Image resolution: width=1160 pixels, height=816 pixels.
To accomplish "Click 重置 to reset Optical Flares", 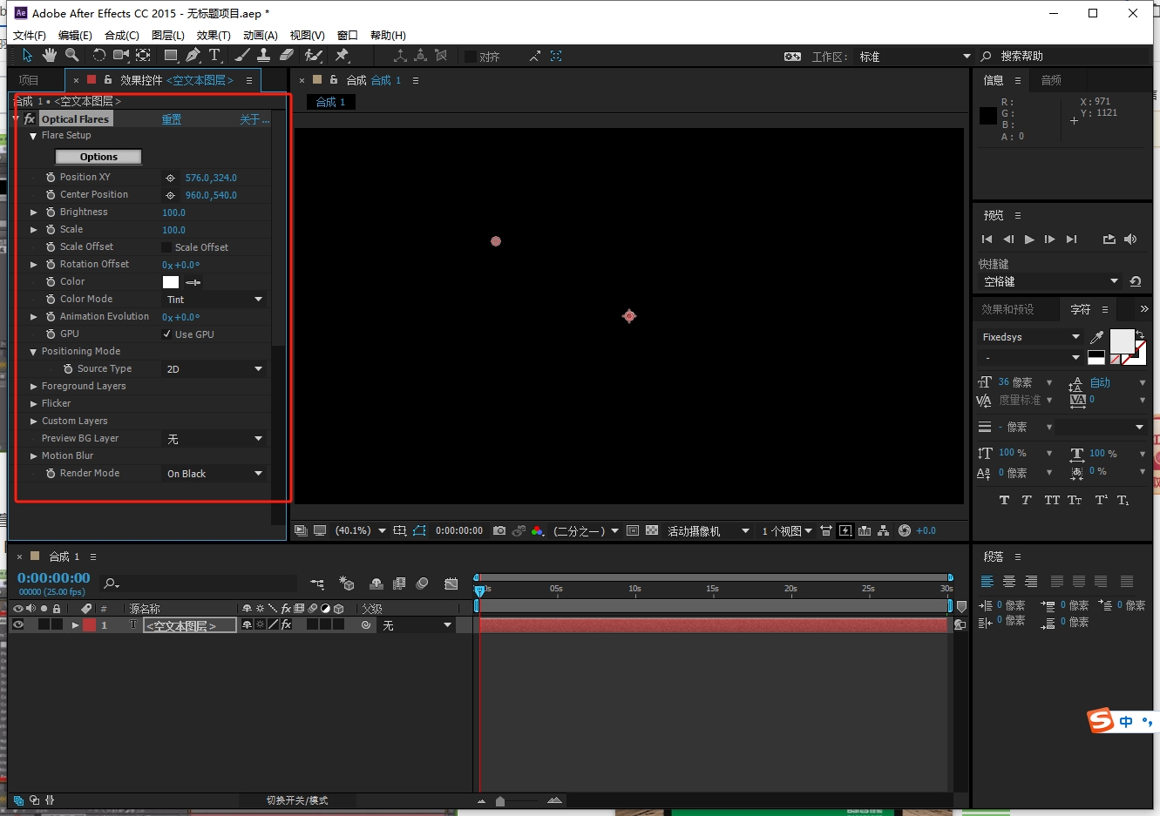I will coord(172,119).
